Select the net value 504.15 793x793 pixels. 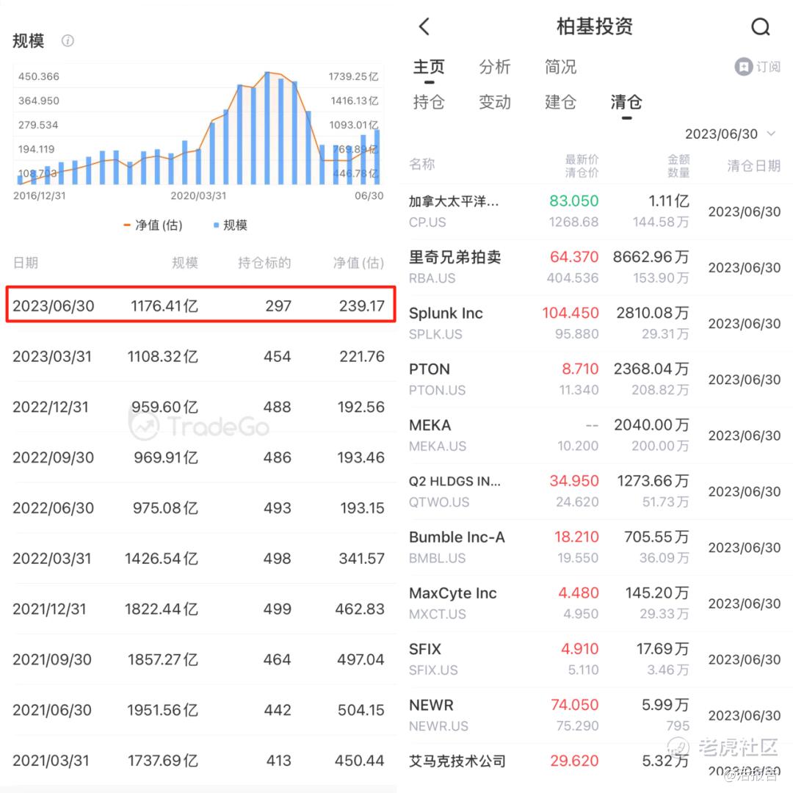pos(361,710)
